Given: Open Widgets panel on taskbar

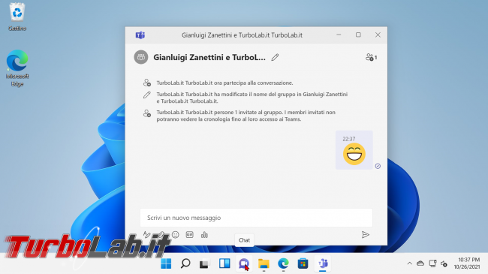Looking at the screenshot, I should [x=224, y=263].
